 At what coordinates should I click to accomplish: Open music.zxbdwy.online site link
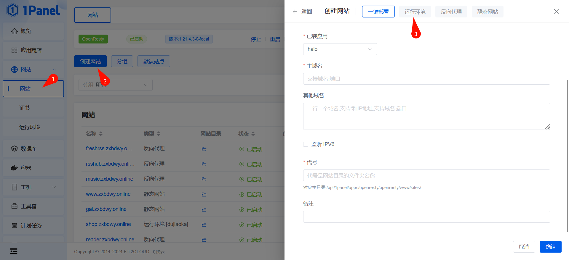[x=109, y=179]
